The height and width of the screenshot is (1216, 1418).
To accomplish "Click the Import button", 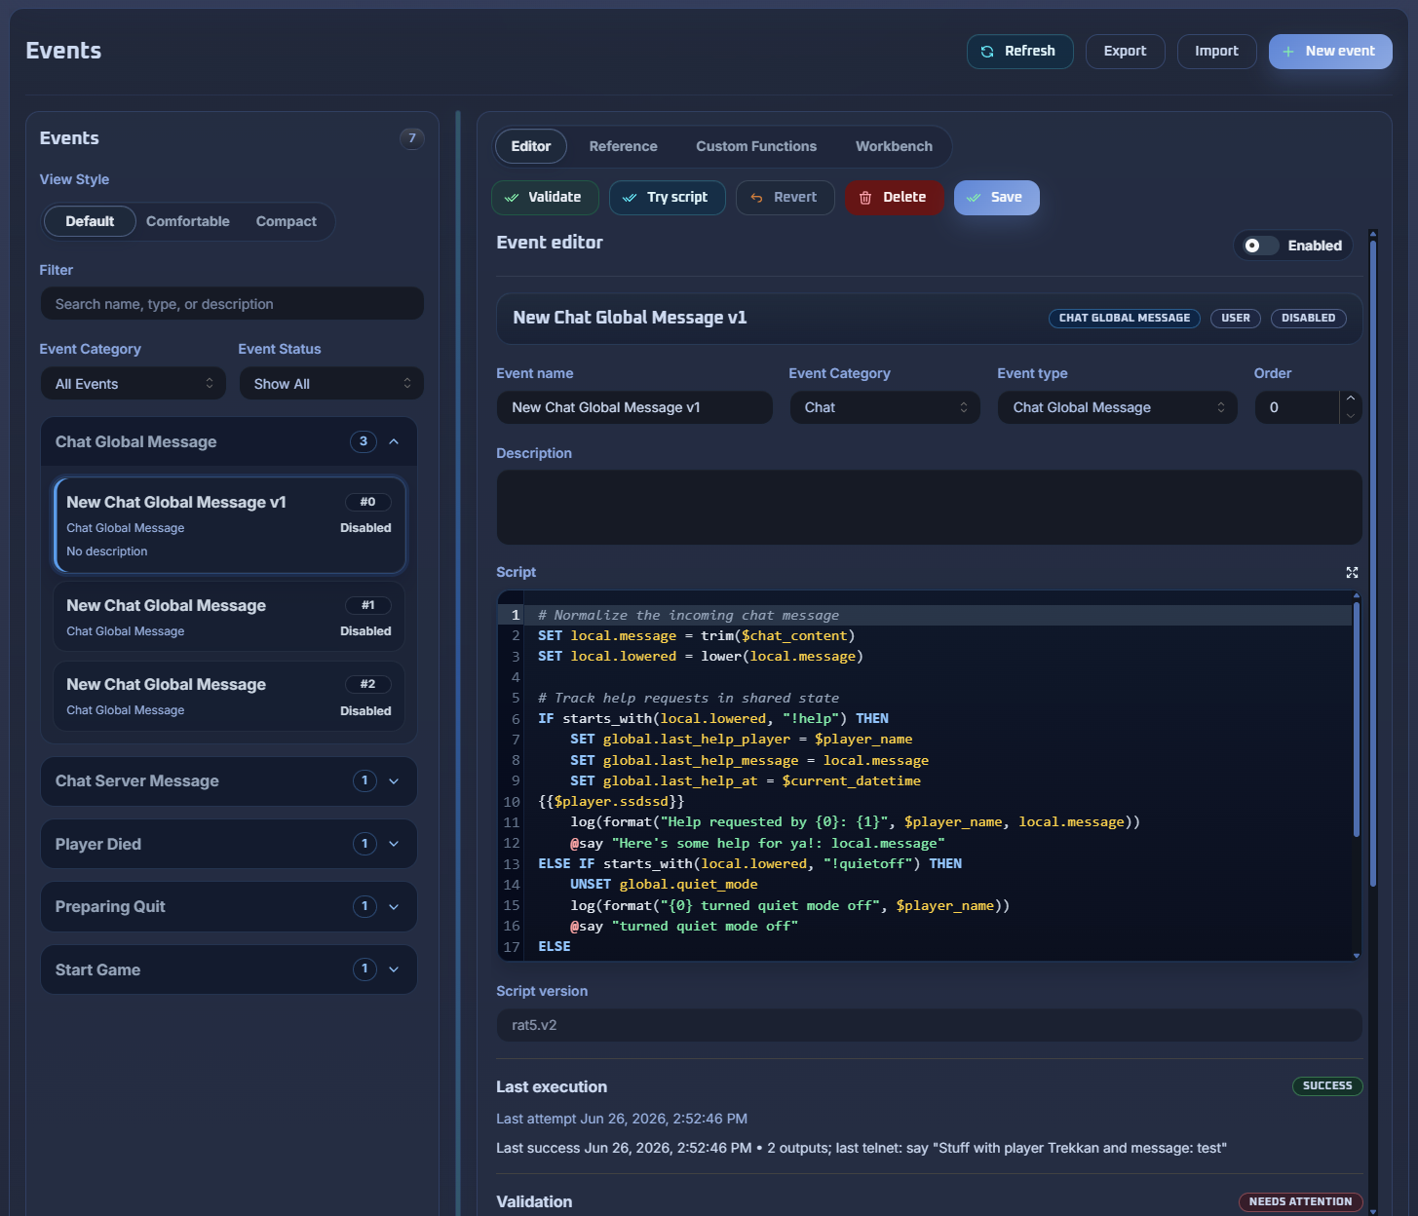I will (1216, 52).
